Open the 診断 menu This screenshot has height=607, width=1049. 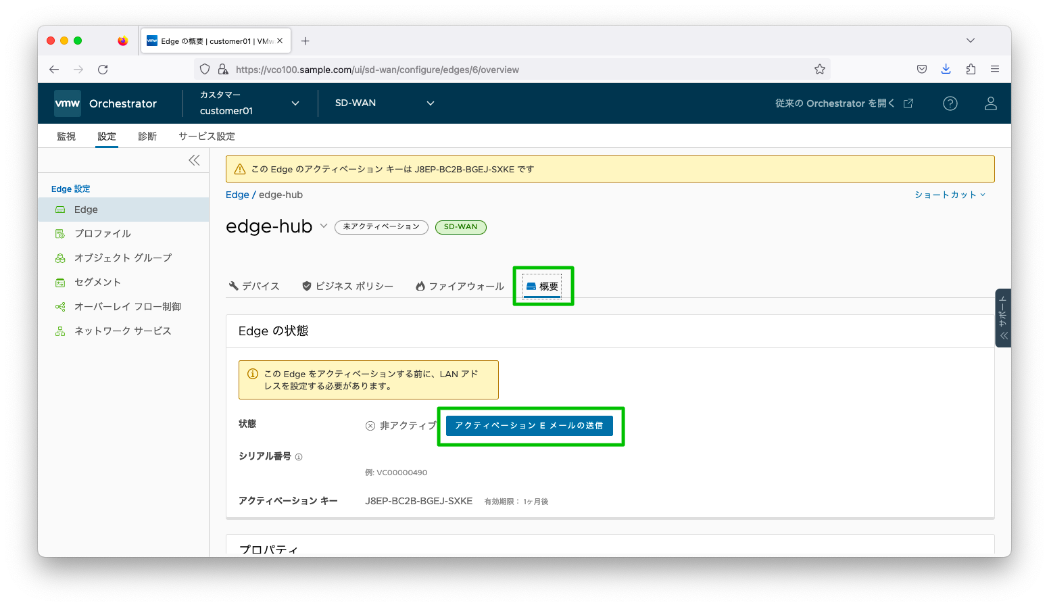point(147,136)
